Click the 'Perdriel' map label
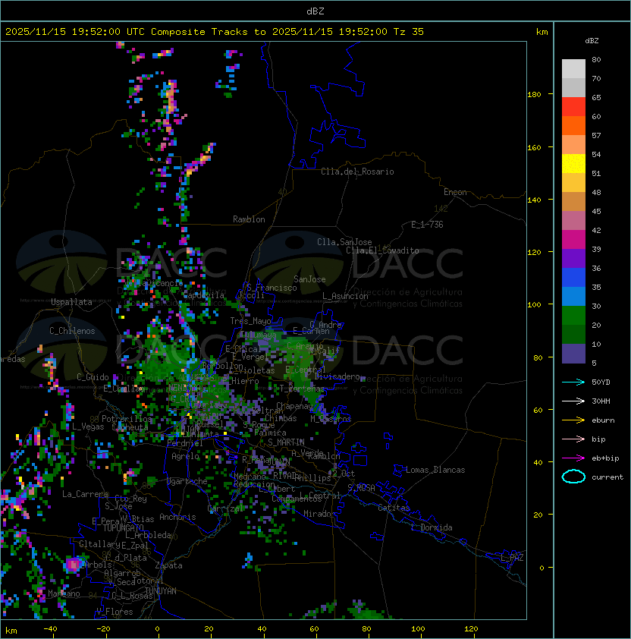 click(185, 443)
